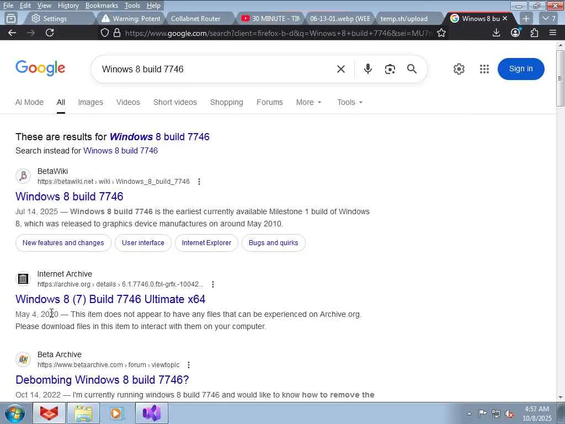Close the Winows 8 bu tab
Image resolution: width=565 pixels, height=424 pixels.
pyautogui.click(x=505, y=18)
